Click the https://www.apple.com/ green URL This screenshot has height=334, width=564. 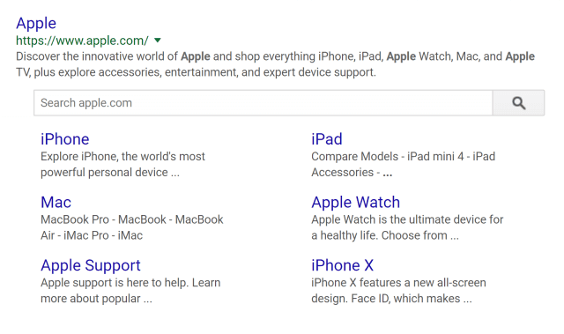(x=82, y=41)
